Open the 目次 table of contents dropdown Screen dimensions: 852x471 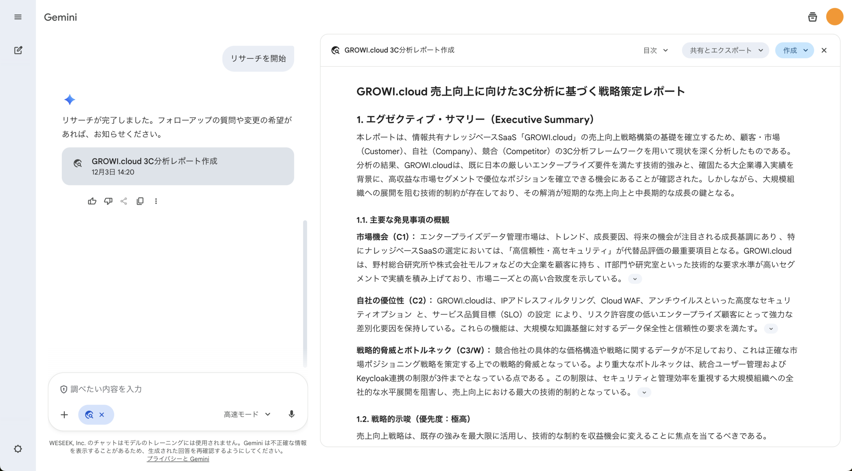[655, 50]
